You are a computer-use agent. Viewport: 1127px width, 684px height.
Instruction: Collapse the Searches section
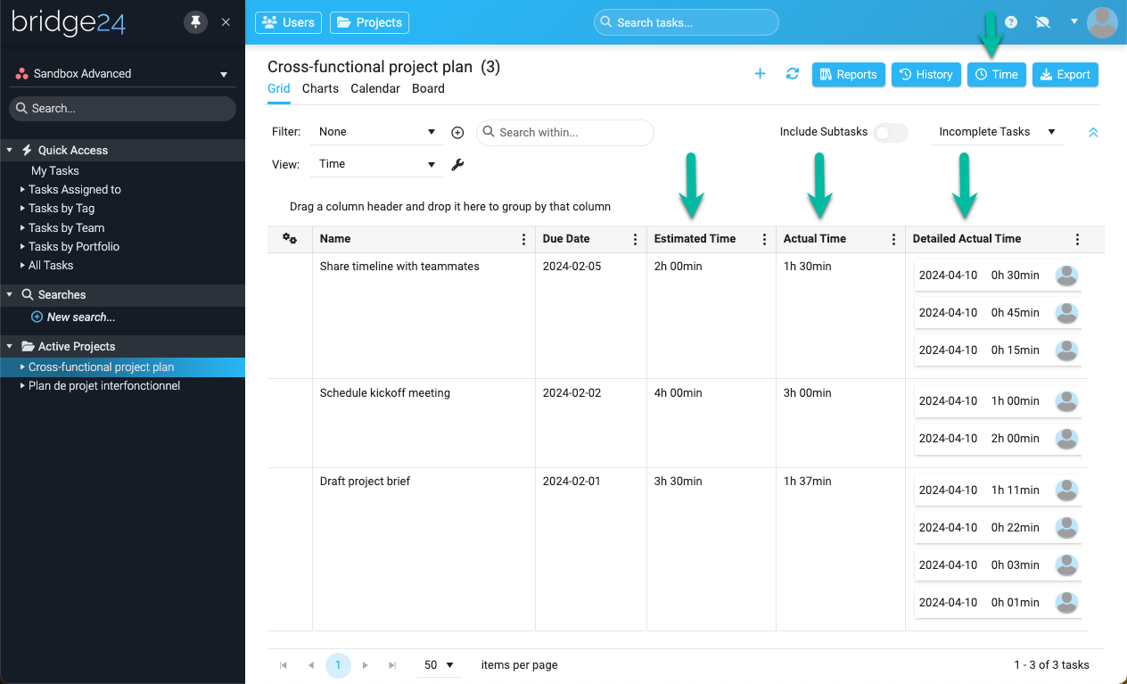tap(10, 294)
